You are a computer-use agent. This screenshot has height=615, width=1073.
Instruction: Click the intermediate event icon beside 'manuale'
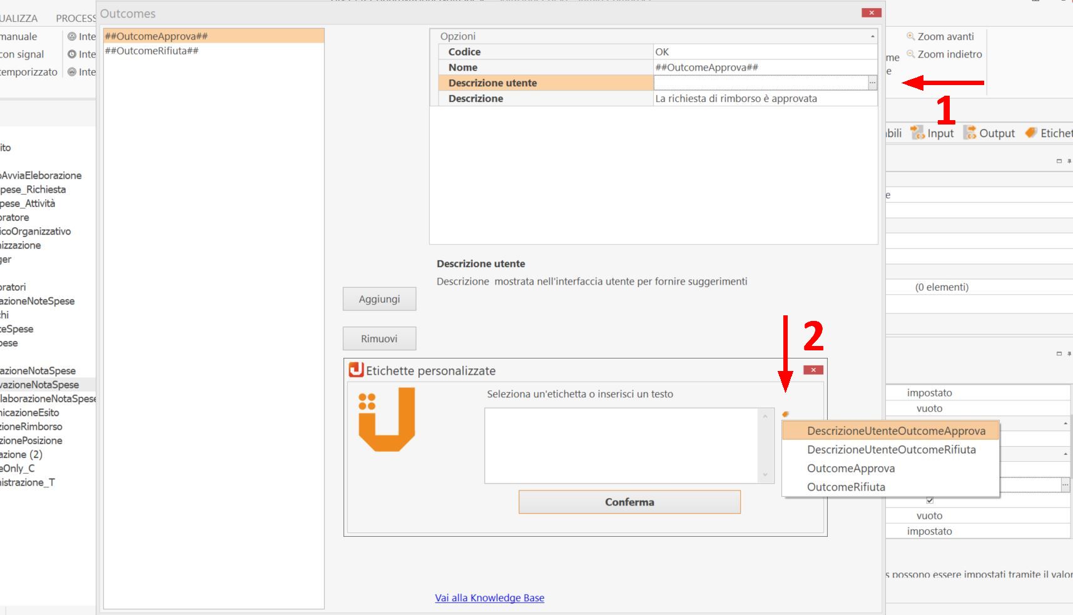(x=72, y=36)
